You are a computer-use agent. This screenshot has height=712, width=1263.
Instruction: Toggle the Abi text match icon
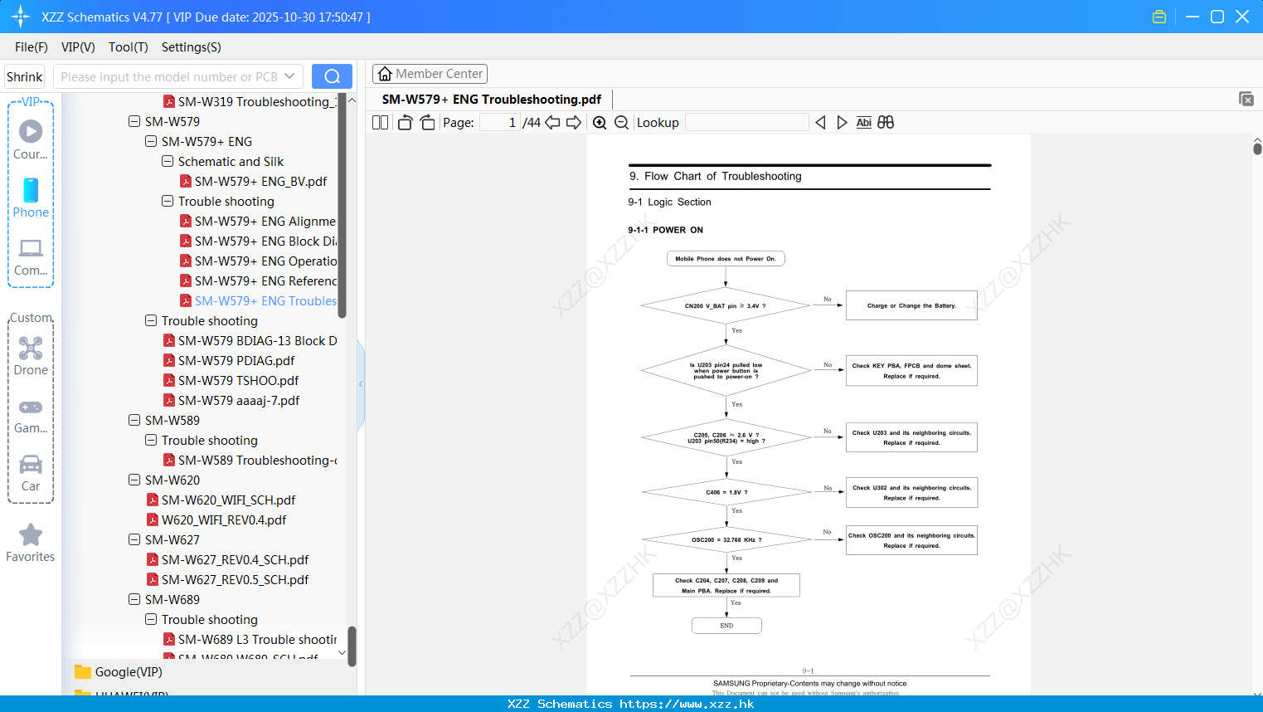pyautogui.click(x=863, y=123)
